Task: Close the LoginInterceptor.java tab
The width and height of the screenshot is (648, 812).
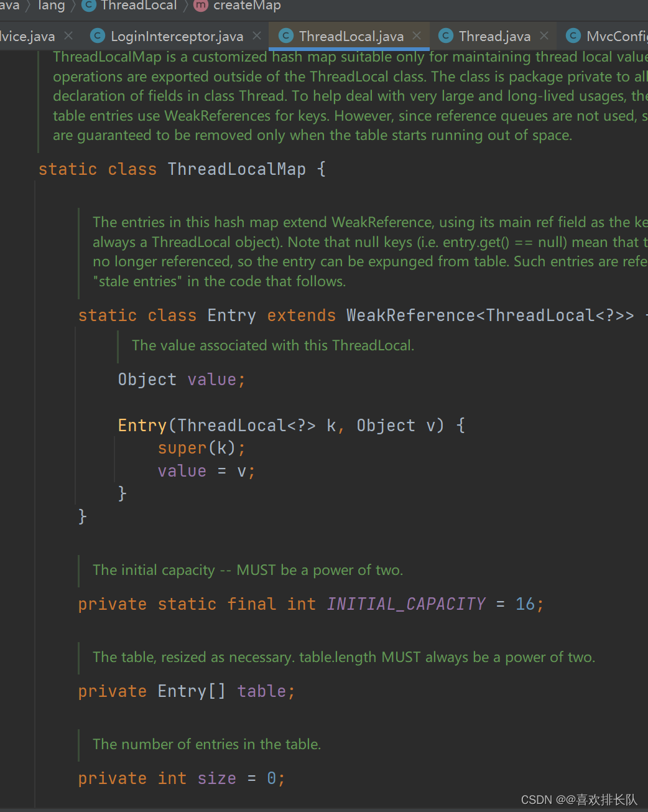Action: click(257, 35)
